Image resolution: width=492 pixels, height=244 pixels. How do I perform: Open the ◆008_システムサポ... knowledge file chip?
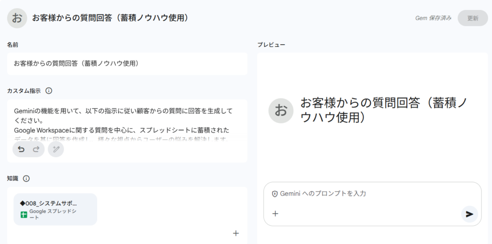pyautogui.click(x=55, y=209)
